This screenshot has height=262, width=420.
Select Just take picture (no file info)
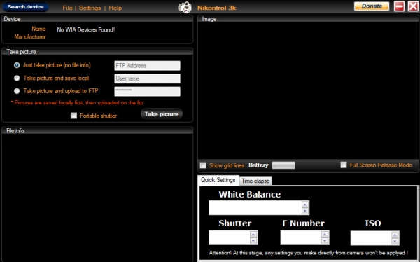pos(17,65)
